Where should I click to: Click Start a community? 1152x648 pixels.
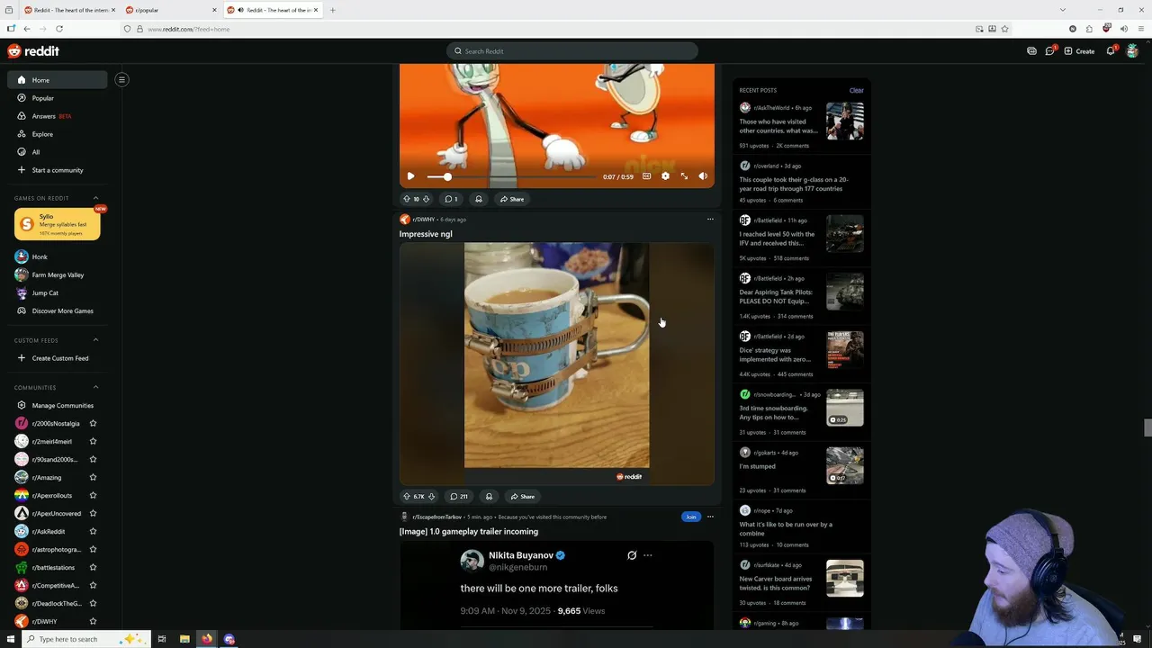58,170
